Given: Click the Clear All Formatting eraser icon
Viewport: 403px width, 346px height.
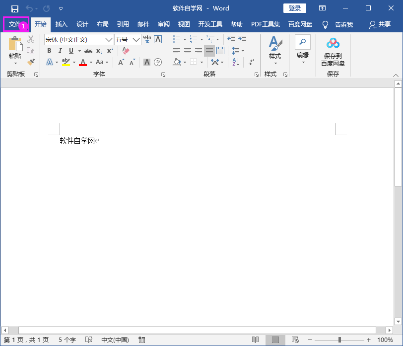Looking at the screenshot, I should point(125,52).
